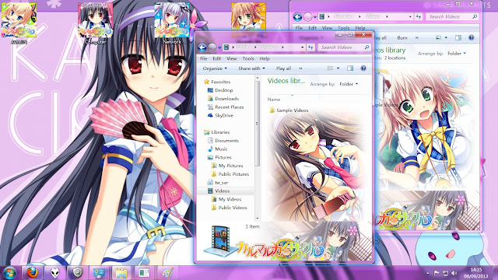Toggle preview pane in rear Videos window
Image resolution: width=498 pixels, height=280 pixels.
458,37
